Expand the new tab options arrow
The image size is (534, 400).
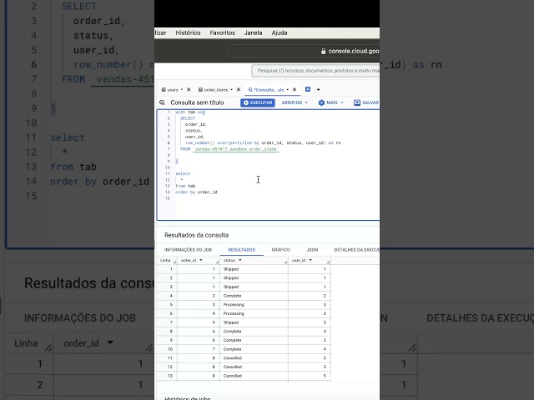click(x=319, y=90)
